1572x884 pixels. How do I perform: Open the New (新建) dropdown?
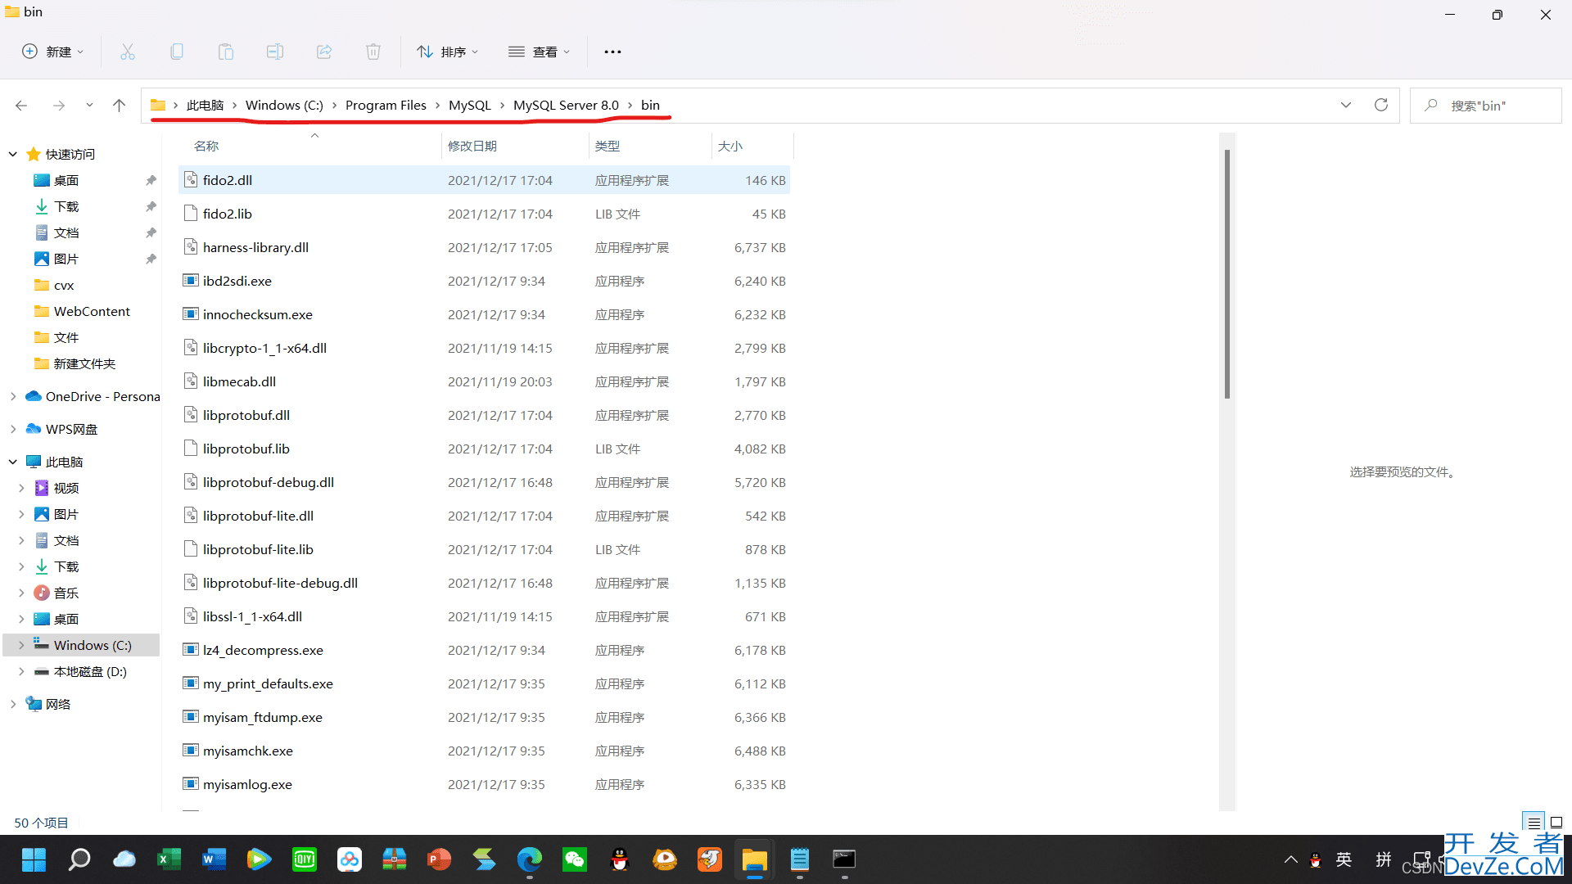pos(52,52)
